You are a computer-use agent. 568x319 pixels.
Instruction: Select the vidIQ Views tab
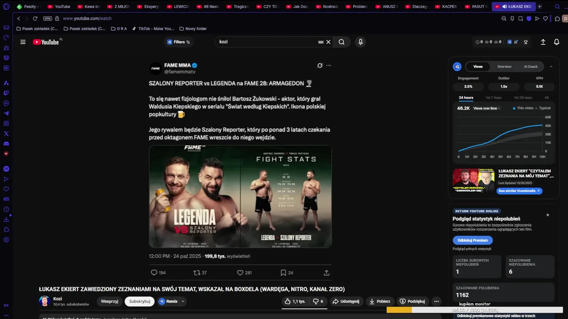pyautogui.click(x=478, y=66)
